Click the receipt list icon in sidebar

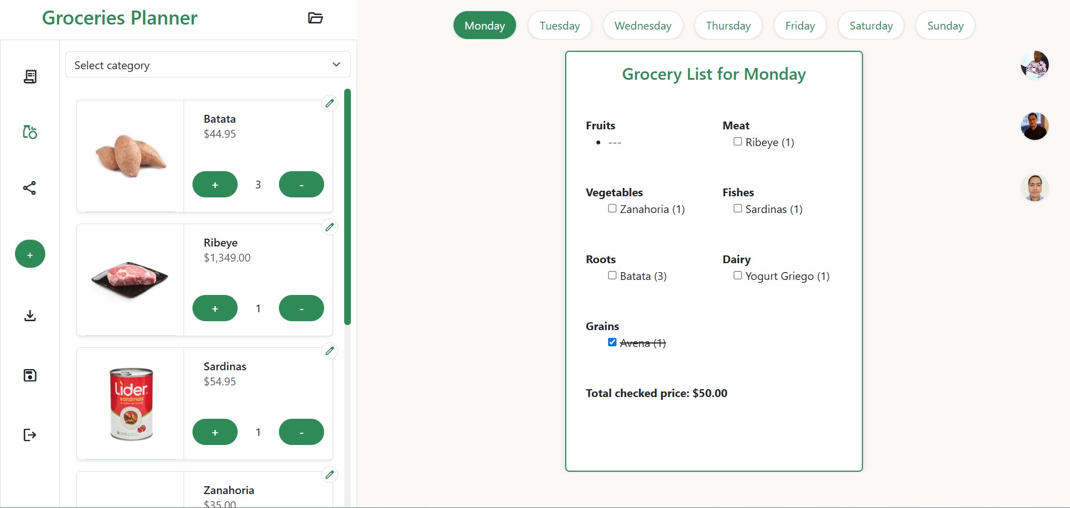click(x=30, y=76)
